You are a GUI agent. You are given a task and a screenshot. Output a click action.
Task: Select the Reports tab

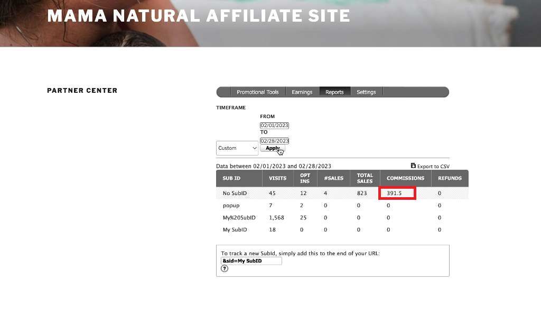(x=334, y=92)
